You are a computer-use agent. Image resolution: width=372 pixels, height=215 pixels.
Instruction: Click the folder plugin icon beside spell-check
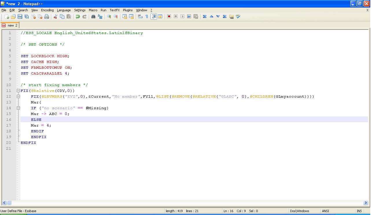[x=231, y=16]
